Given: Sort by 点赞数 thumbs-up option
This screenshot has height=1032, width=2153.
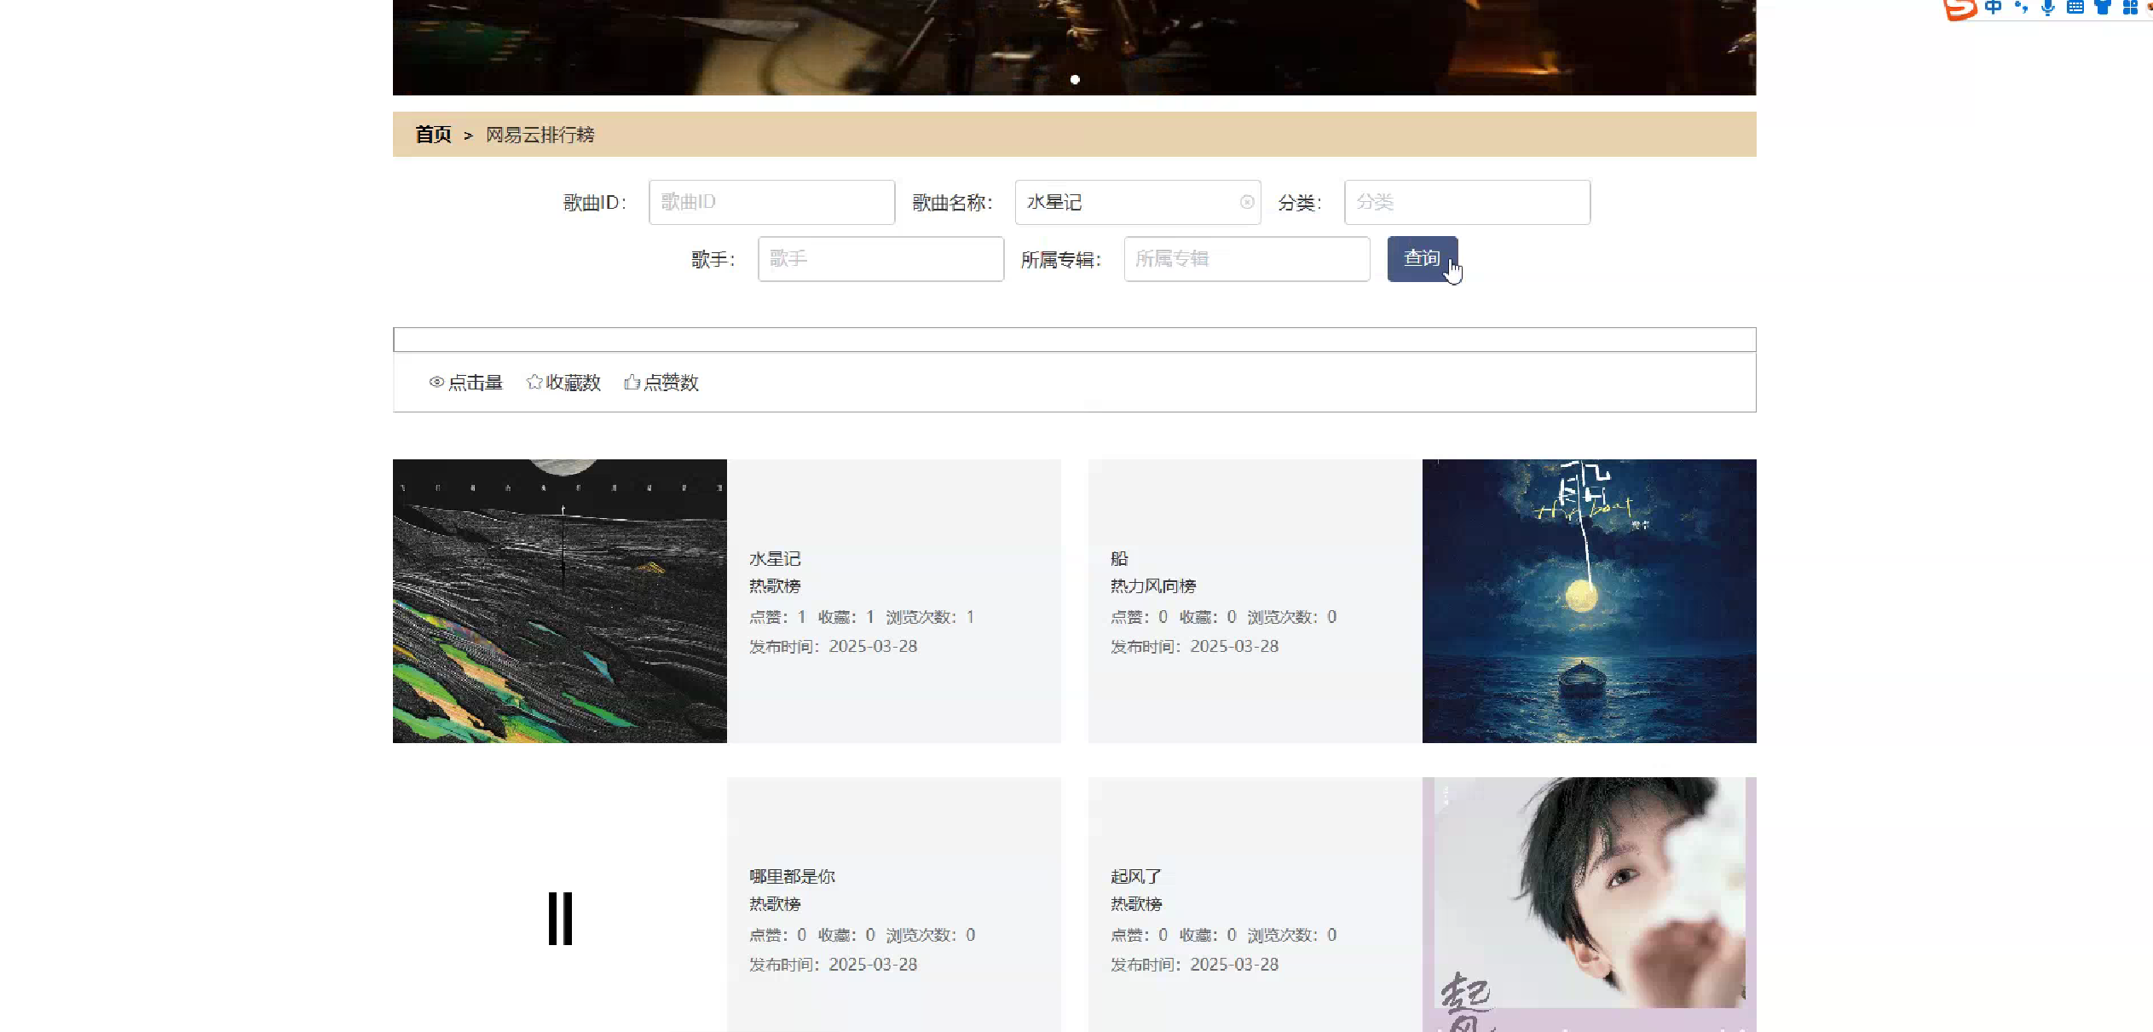Looking at the screenshot, I should coord(661,383).
